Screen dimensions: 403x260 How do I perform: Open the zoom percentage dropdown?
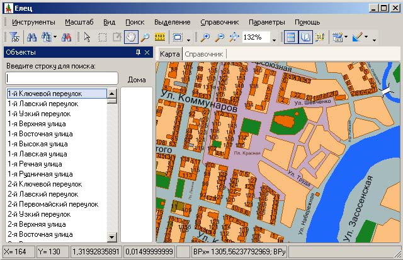click(274, 40)
